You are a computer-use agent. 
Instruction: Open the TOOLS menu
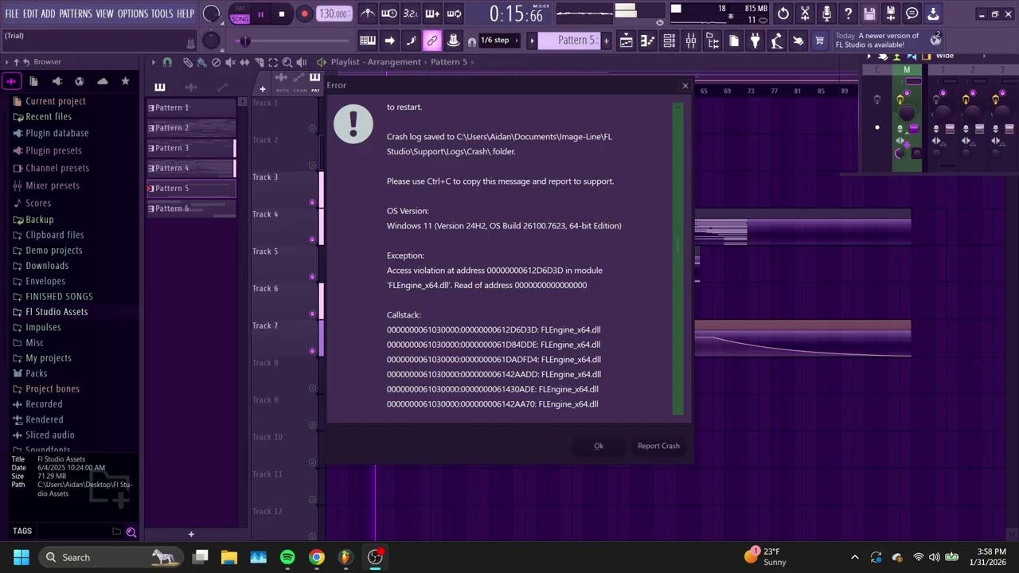(162, 14)
